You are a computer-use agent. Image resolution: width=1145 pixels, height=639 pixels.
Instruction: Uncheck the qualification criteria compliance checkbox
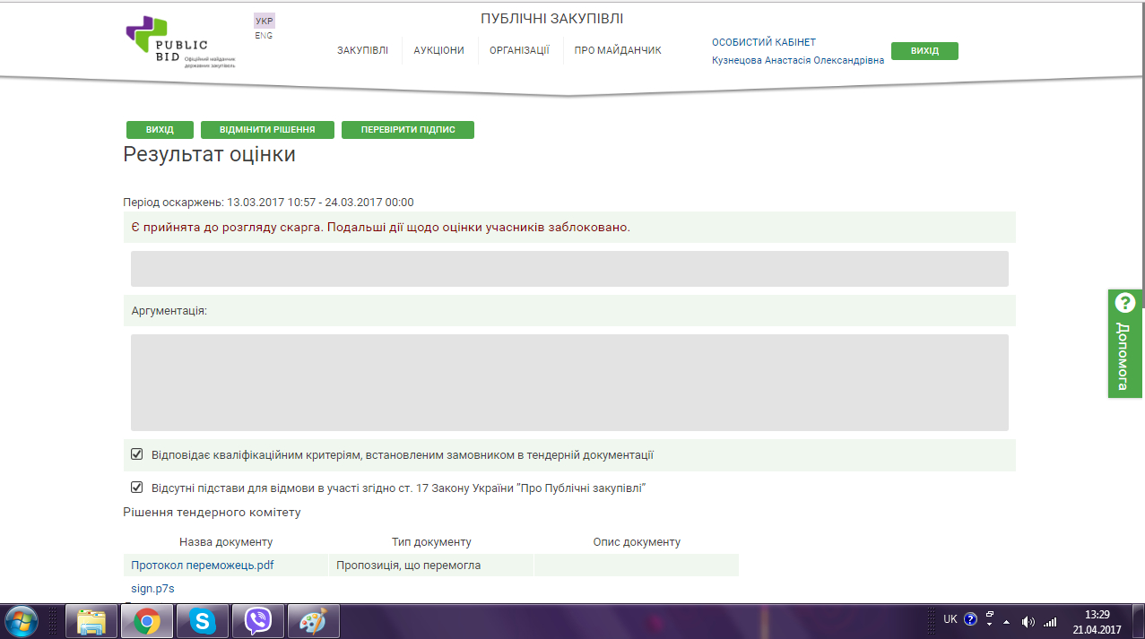coord(137,454)
